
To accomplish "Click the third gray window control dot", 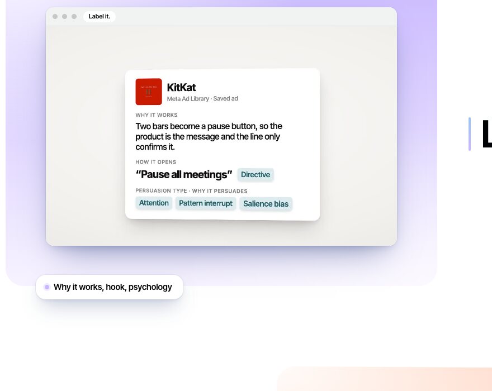I will [x=74, y=16].
